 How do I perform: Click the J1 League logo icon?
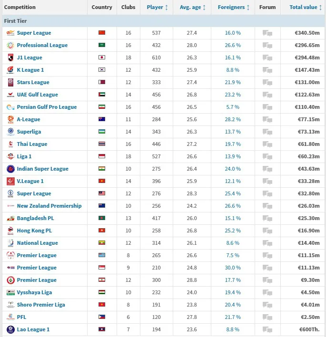coord(10,58)
